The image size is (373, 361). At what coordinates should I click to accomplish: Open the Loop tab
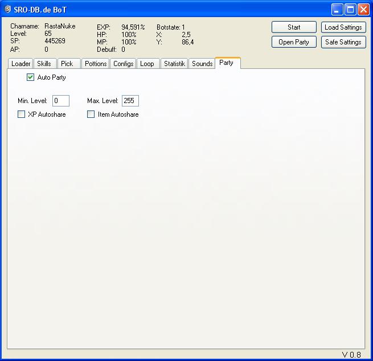(148, 64)
